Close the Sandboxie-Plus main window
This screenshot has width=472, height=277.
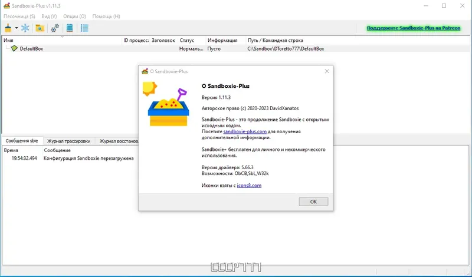click(463, 6)
